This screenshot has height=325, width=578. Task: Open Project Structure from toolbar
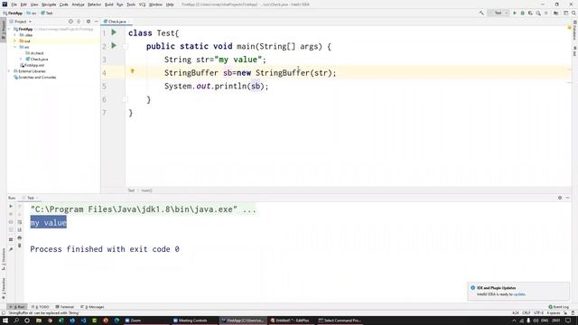coord(555,13)
